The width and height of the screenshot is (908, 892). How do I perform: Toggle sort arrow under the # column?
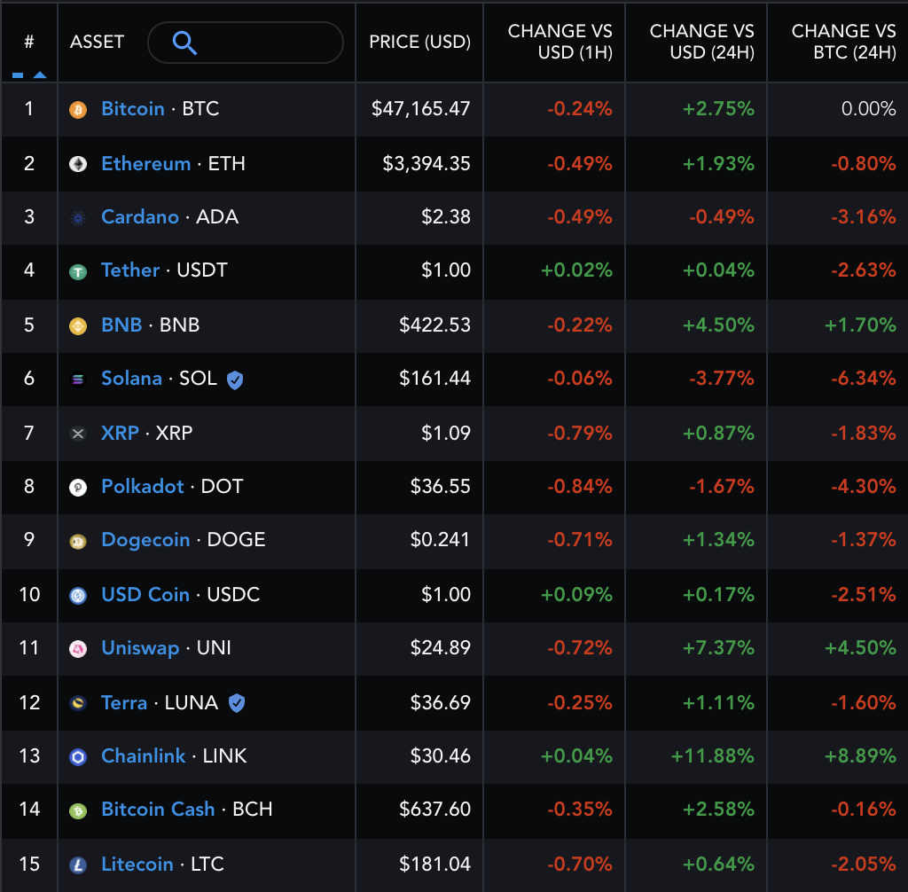pyautogui.click(x=39, y=75)
